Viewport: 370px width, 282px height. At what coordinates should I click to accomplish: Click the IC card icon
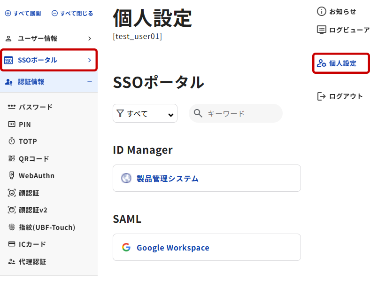tap(12, 244)
